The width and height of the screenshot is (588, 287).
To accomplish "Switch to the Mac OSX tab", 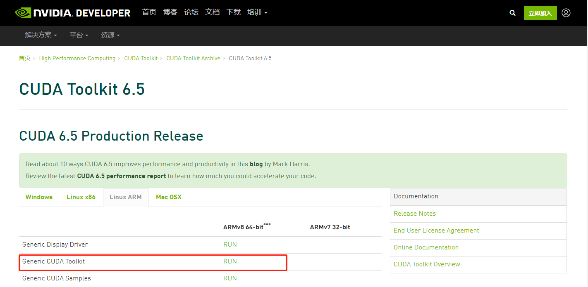I will click(169, 197).
